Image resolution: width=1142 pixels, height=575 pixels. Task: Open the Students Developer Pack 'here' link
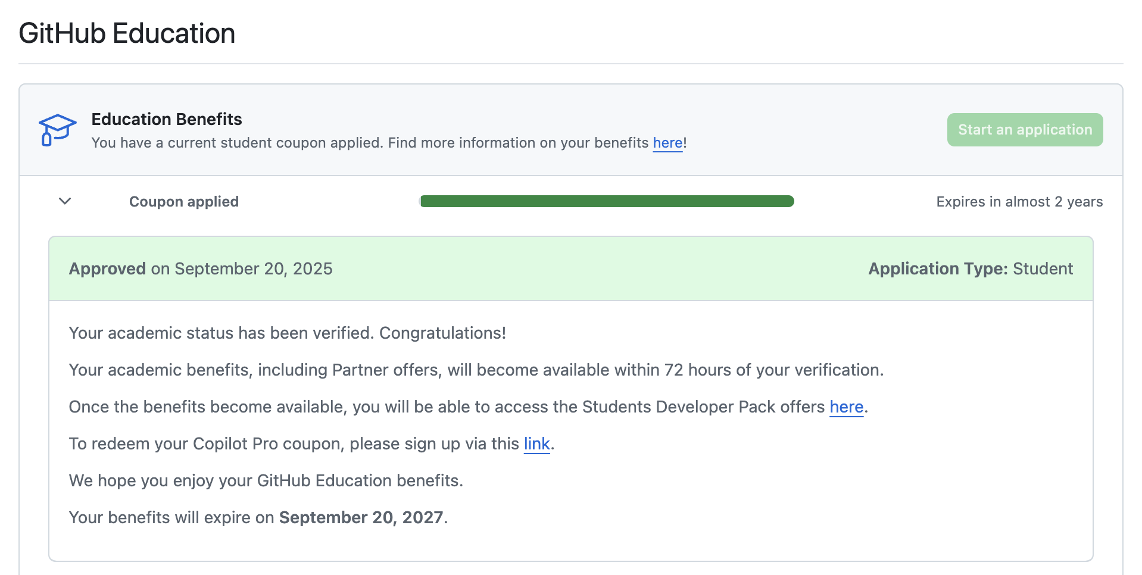(x=846, y=407)
